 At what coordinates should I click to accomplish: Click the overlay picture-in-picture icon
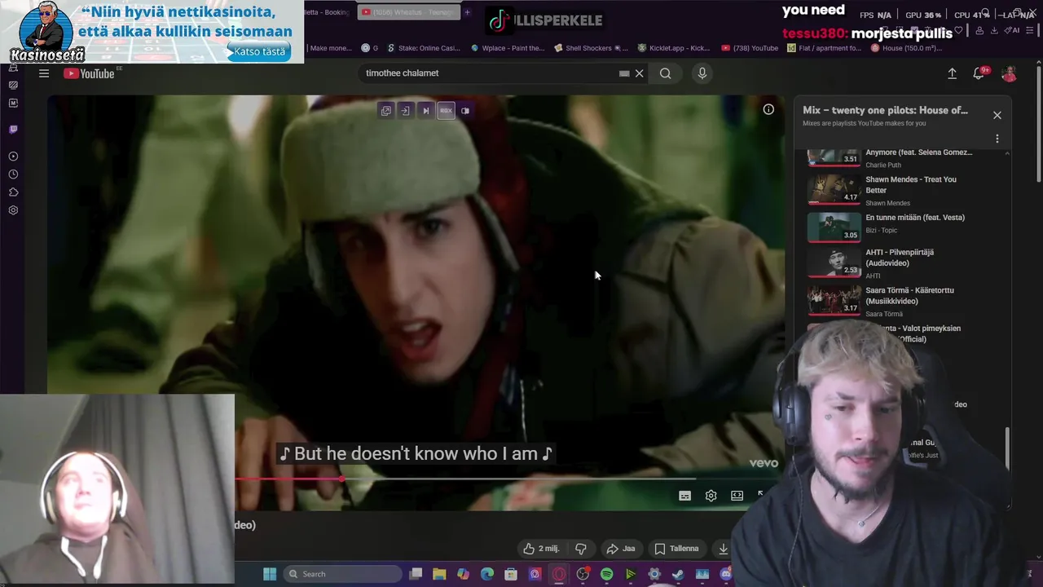(465, 111)
